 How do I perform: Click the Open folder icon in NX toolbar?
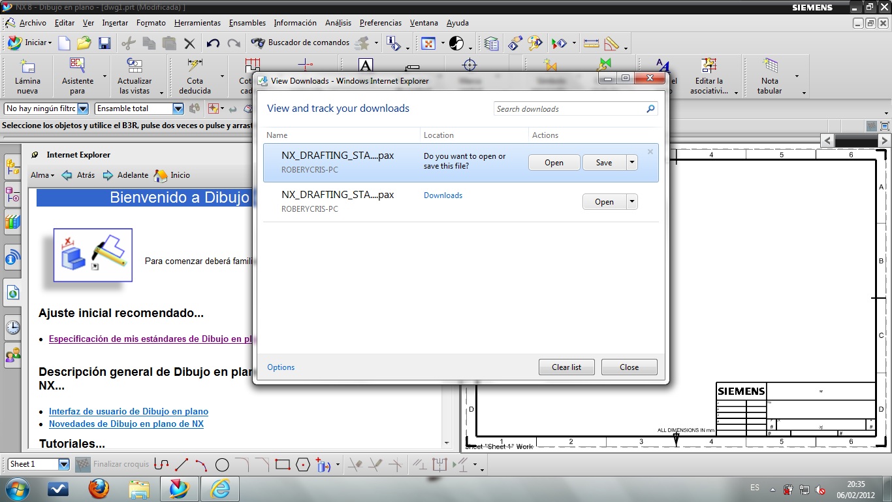(84, 43)
